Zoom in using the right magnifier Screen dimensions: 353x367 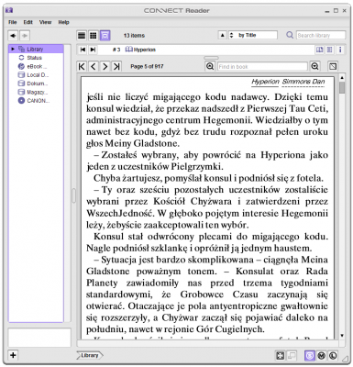click(x=314, y=66)
